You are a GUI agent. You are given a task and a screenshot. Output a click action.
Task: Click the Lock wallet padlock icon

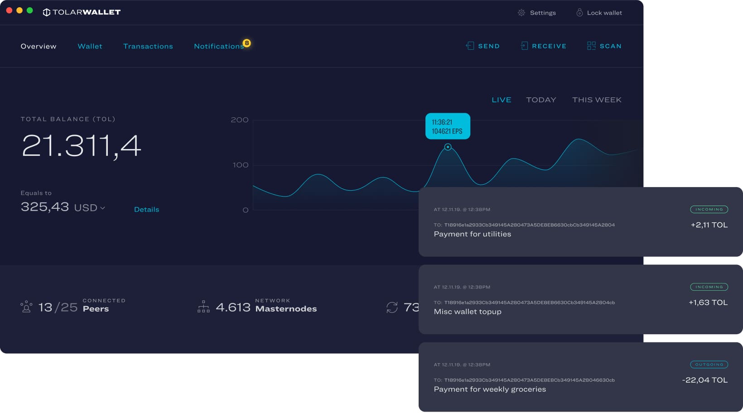tap(579, 13)
